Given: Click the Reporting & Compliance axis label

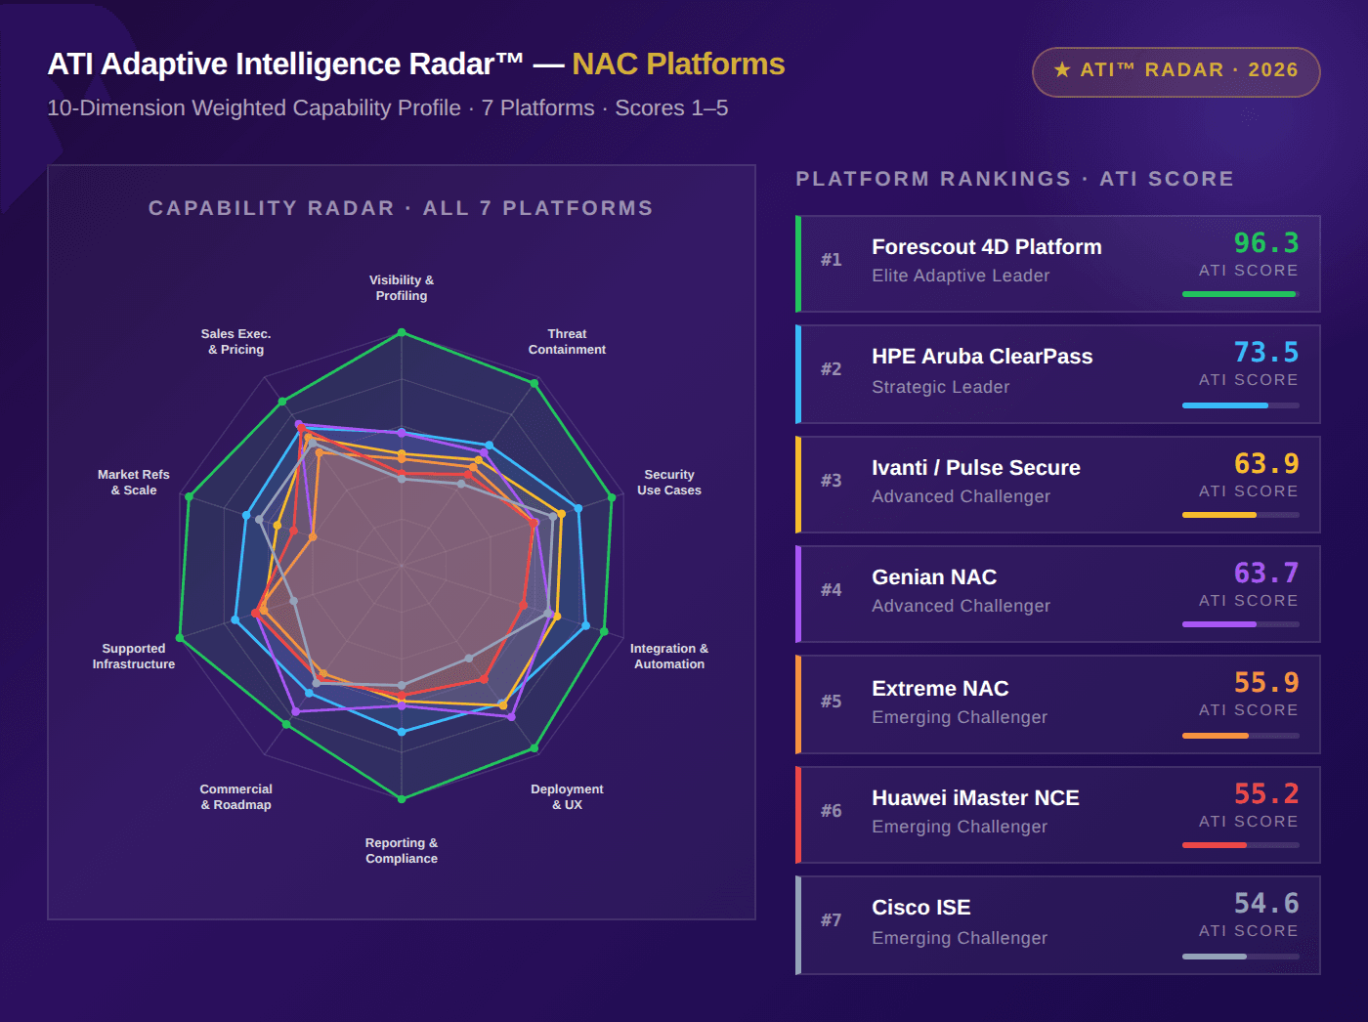Looking at the screenshot, I should click(402, 851).
